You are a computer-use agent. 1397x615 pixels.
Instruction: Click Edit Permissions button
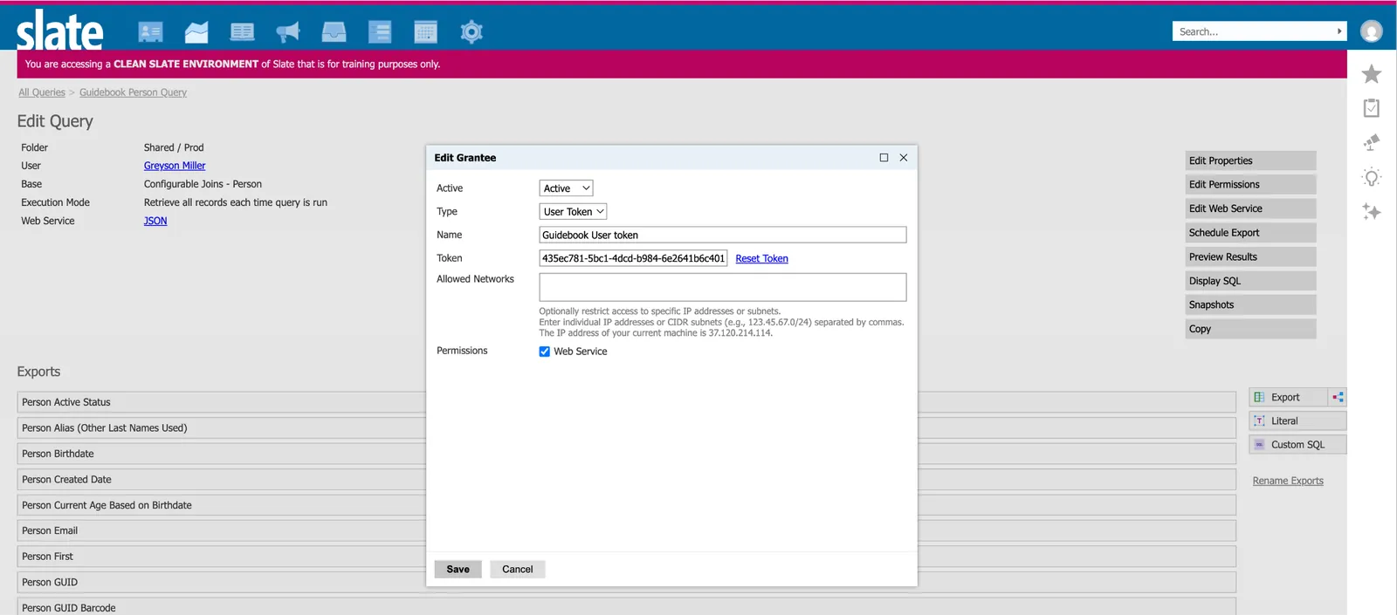pos(1250,185)
